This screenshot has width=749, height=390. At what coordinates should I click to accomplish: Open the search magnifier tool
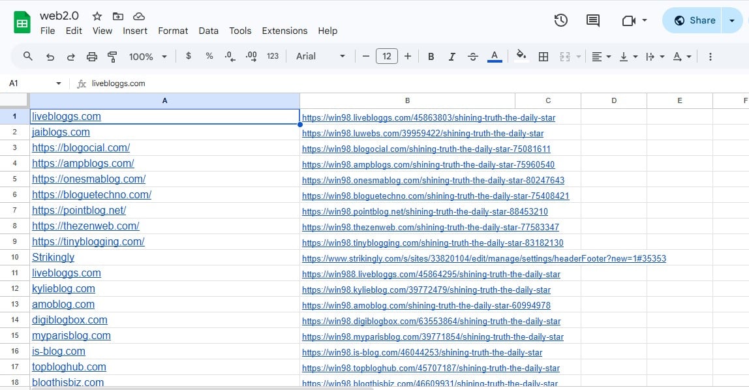point(28,57)
